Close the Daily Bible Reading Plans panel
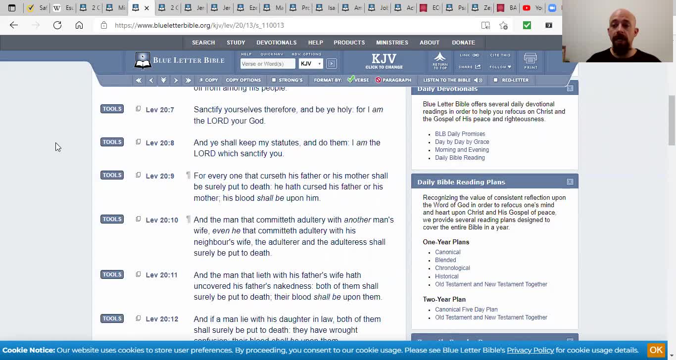The image size is (676, 360). 570,181
